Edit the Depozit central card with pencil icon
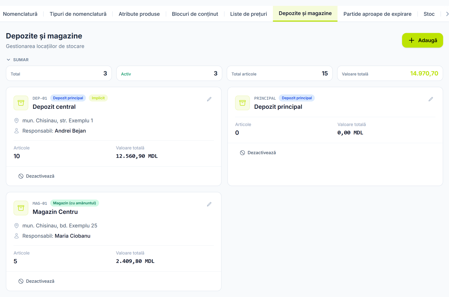449x297 pixels. [x=209, y=99]
